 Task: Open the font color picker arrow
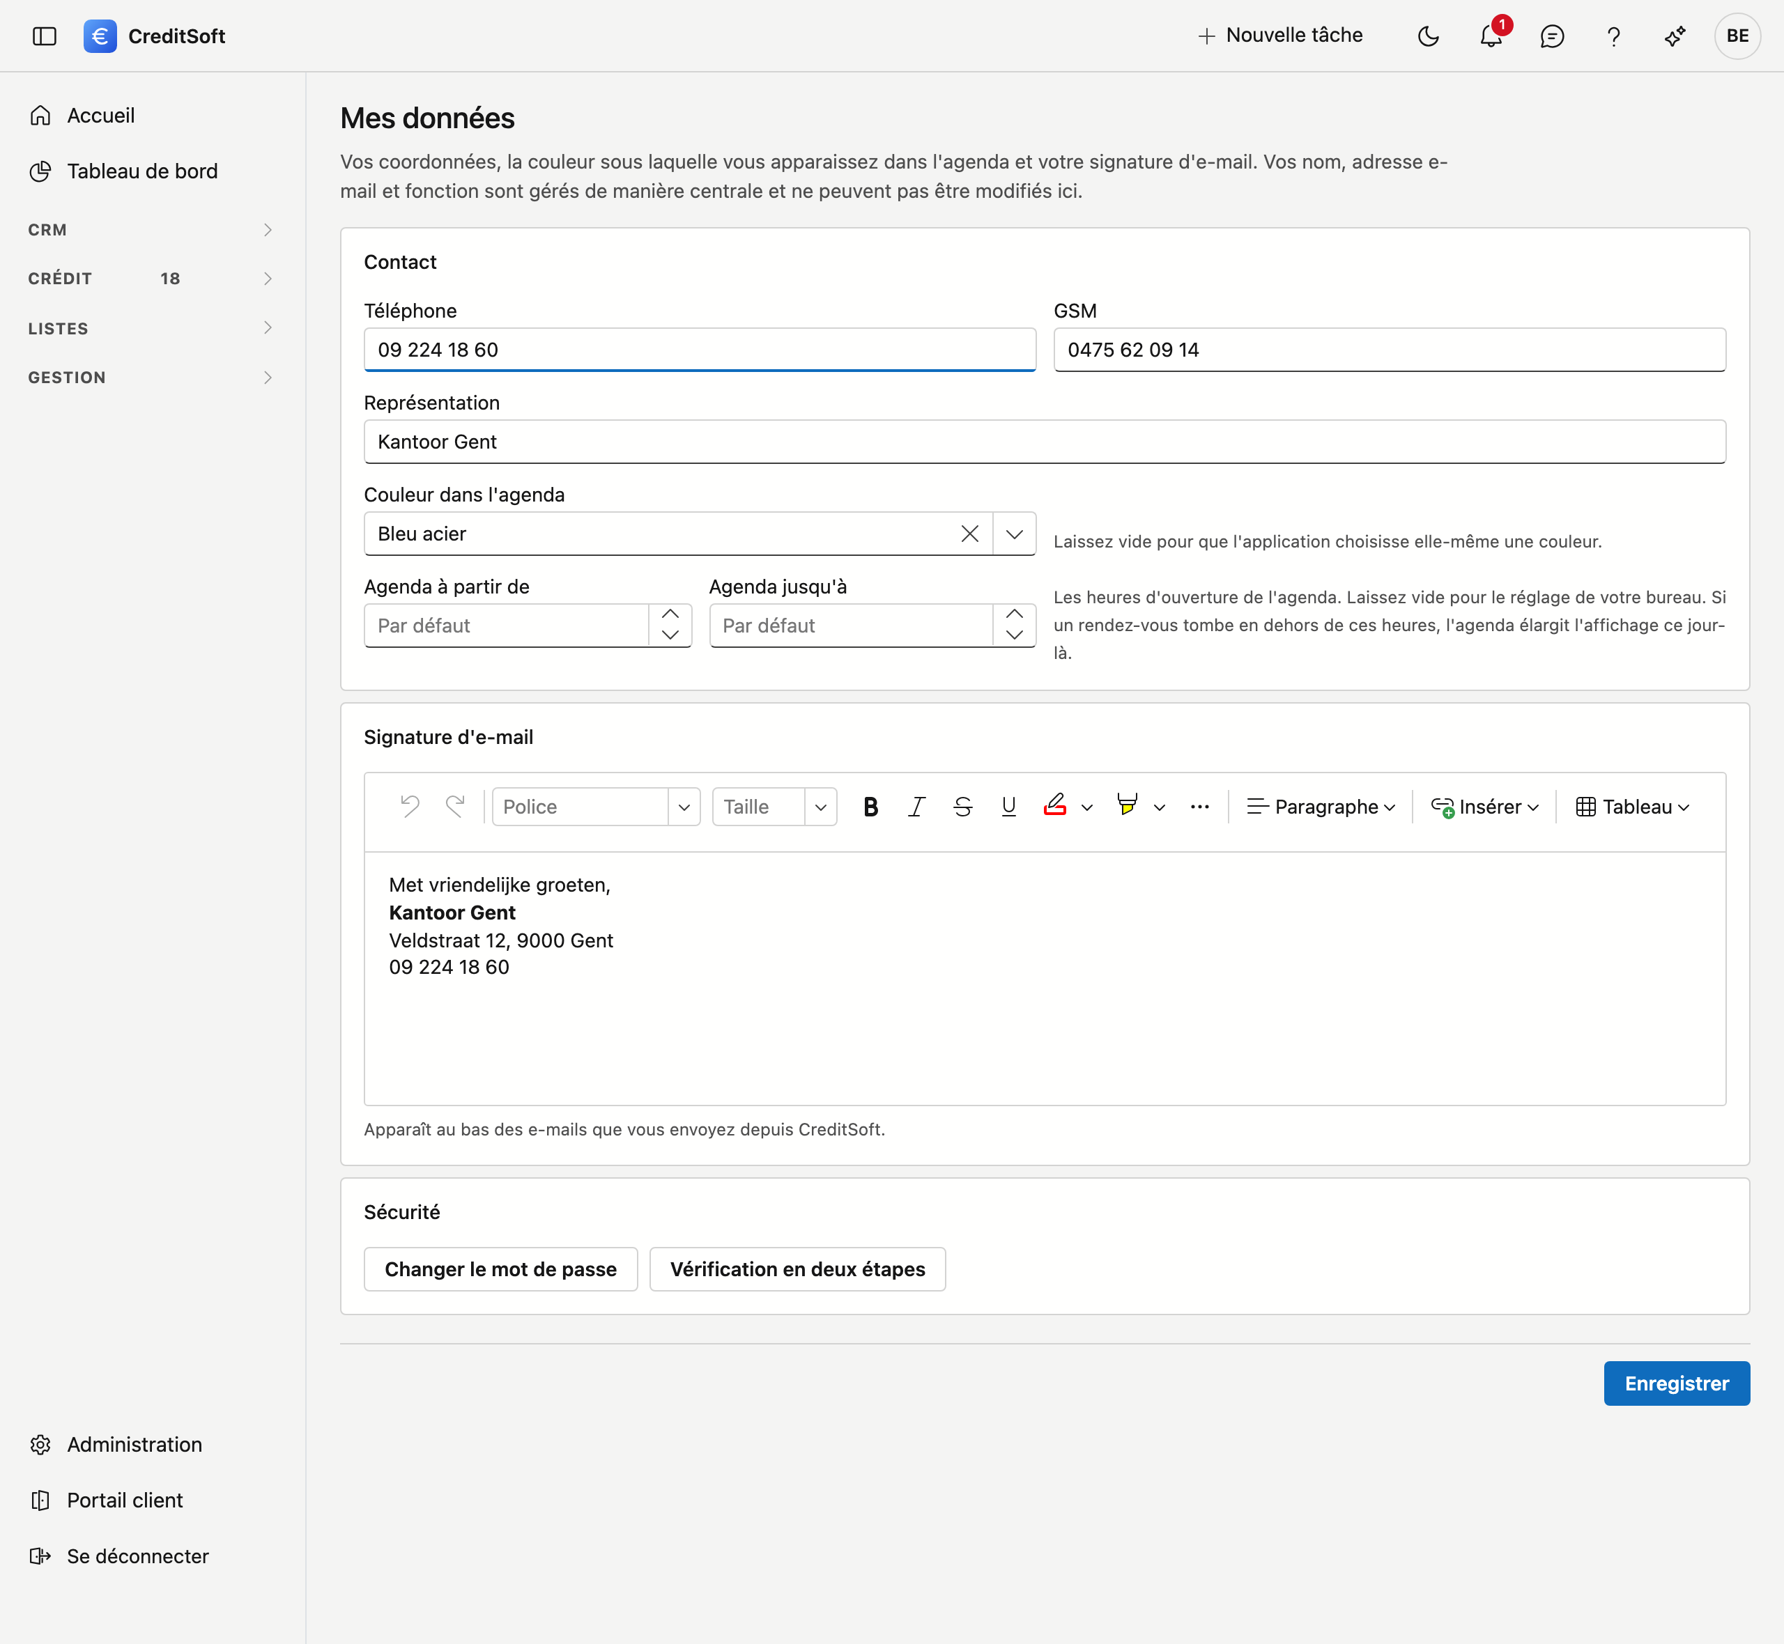pos(1087,808)
